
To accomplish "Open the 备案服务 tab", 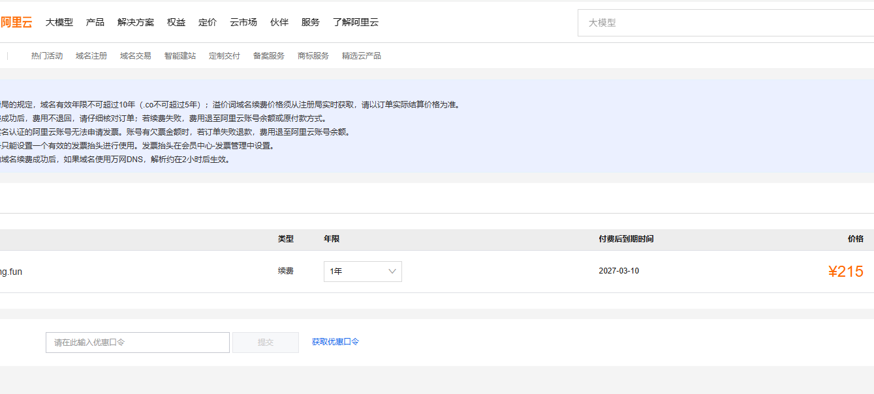I will pyautogui.click(x=269, y=56).
